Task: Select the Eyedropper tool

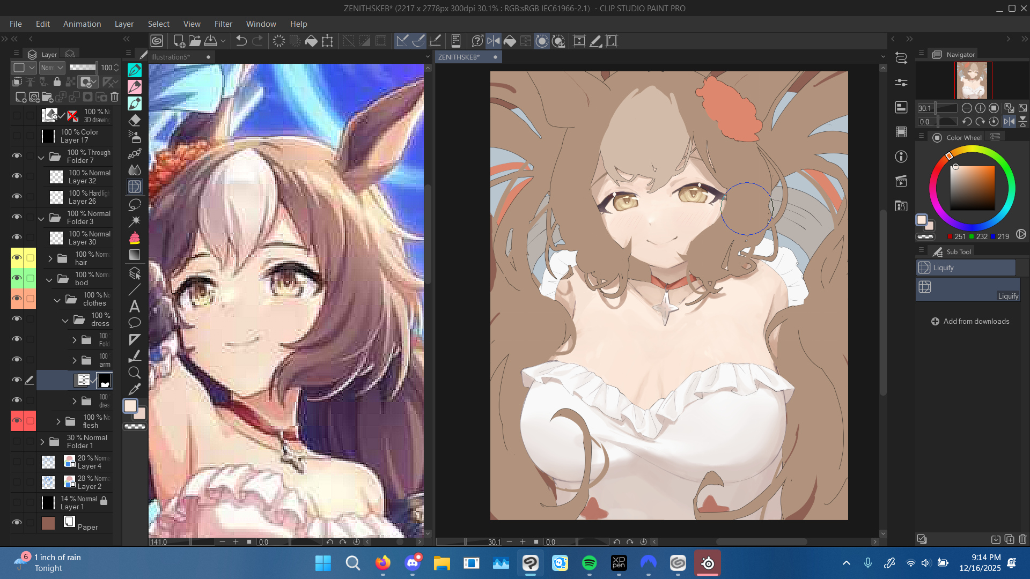Action: point(135,389)
